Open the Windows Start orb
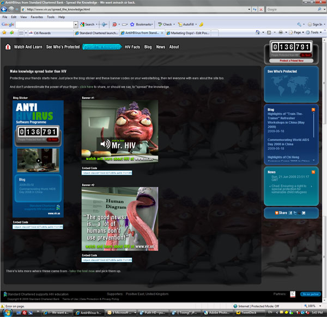This screenshot has height=317, width=327. 7,313
